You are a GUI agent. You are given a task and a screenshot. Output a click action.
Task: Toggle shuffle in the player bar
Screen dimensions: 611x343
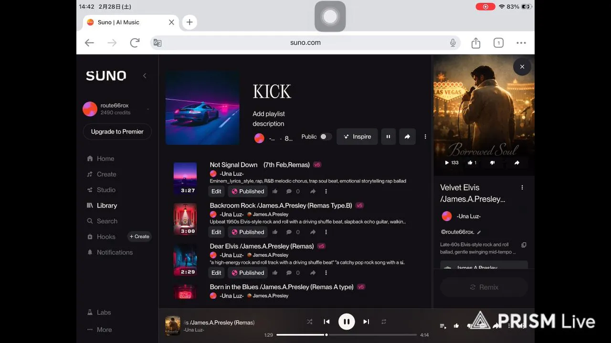[x=309, y=322]
